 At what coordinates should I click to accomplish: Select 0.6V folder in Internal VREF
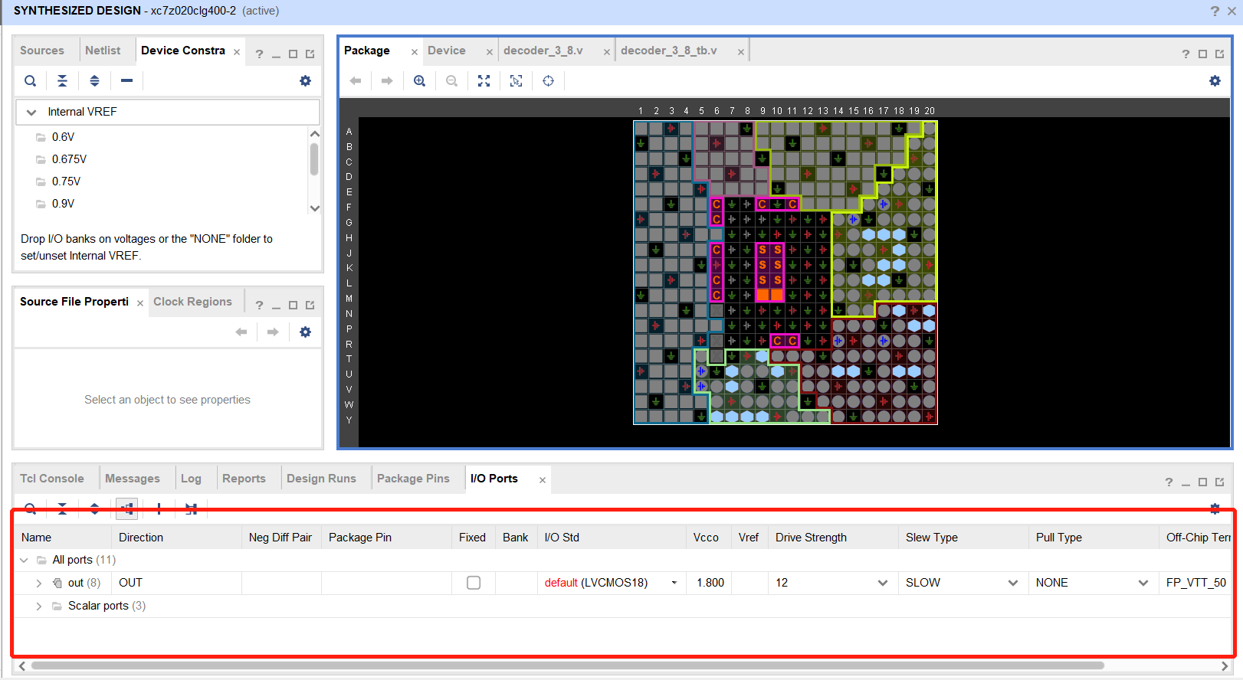click(x=64, y=137)
